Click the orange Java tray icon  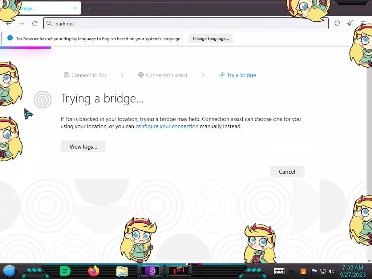tap(303, 271)
